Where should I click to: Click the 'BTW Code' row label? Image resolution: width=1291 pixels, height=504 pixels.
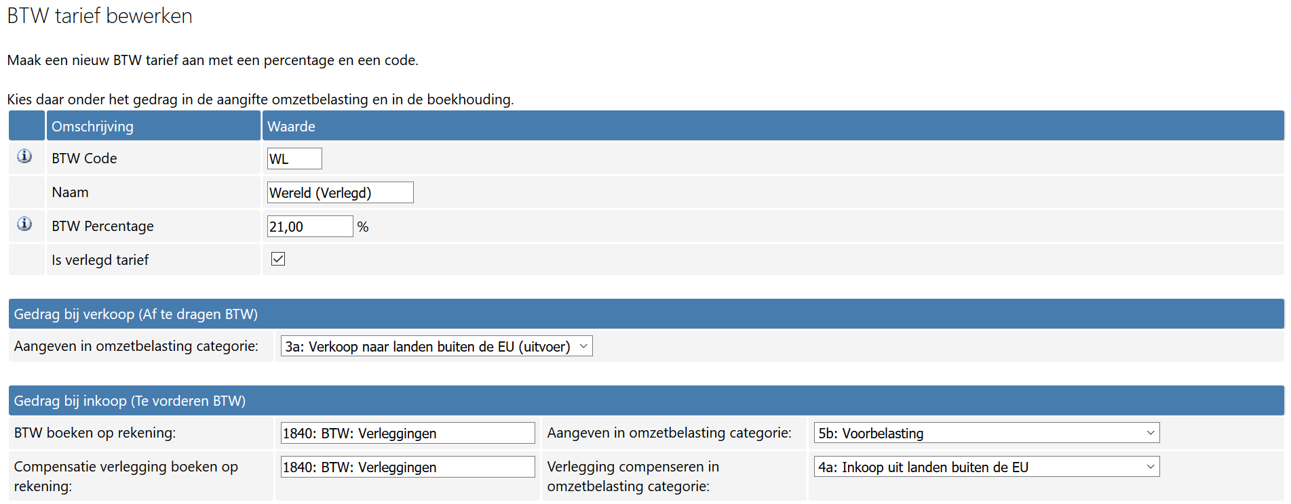(84, 159)
